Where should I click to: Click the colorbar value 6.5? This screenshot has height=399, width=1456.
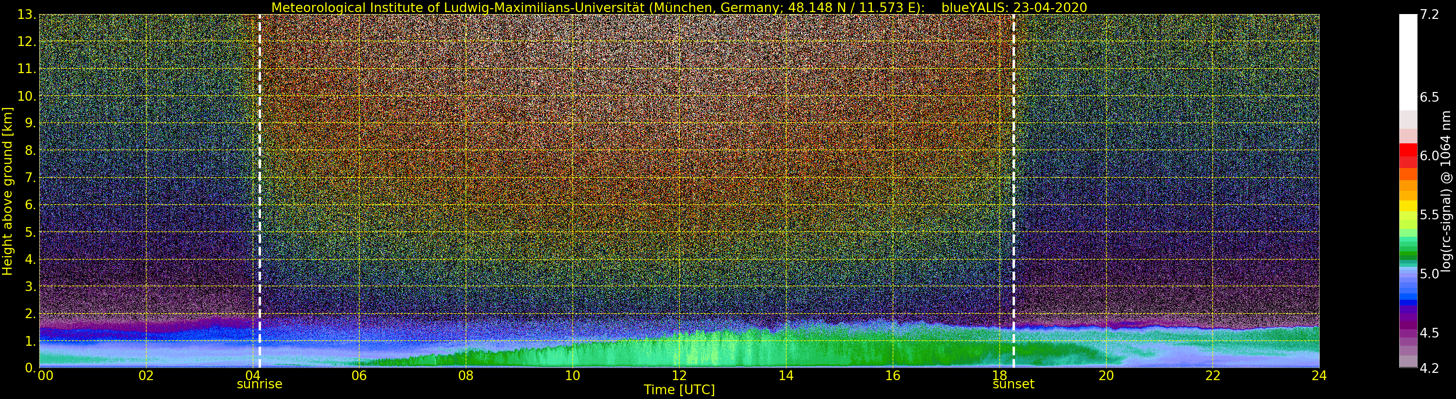(1429, 97)
